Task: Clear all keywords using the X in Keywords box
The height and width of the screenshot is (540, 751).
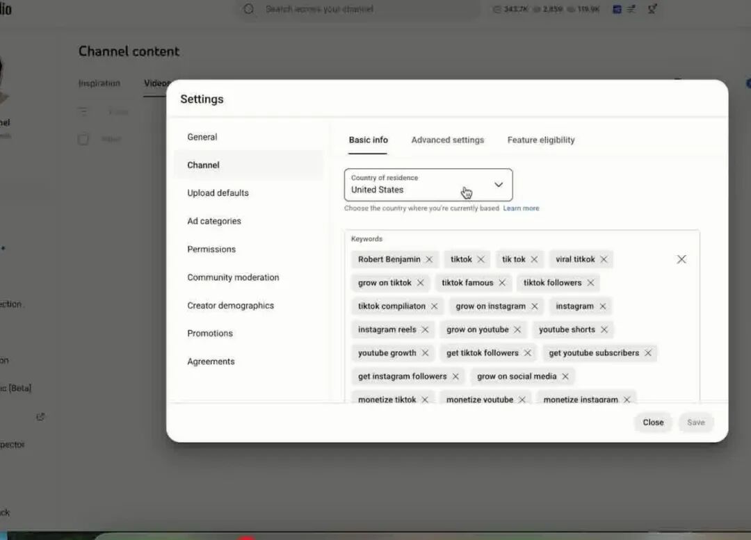Action: [681, 259]
